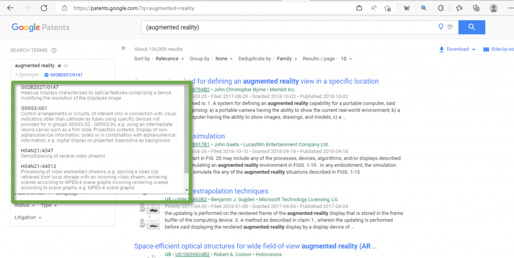Open Space-efficient optical structures patent link
The width and height of the screenshot is (514, 258).
[255, 246]
